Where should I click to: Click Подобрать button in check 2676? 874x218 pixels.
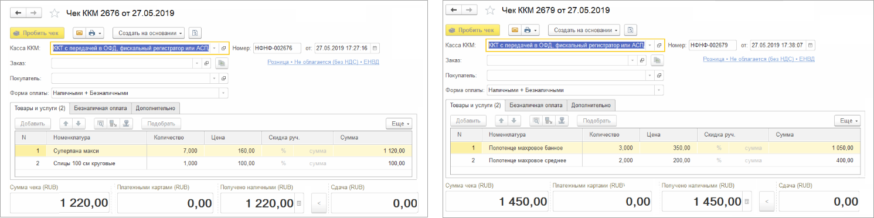(161, 124)
